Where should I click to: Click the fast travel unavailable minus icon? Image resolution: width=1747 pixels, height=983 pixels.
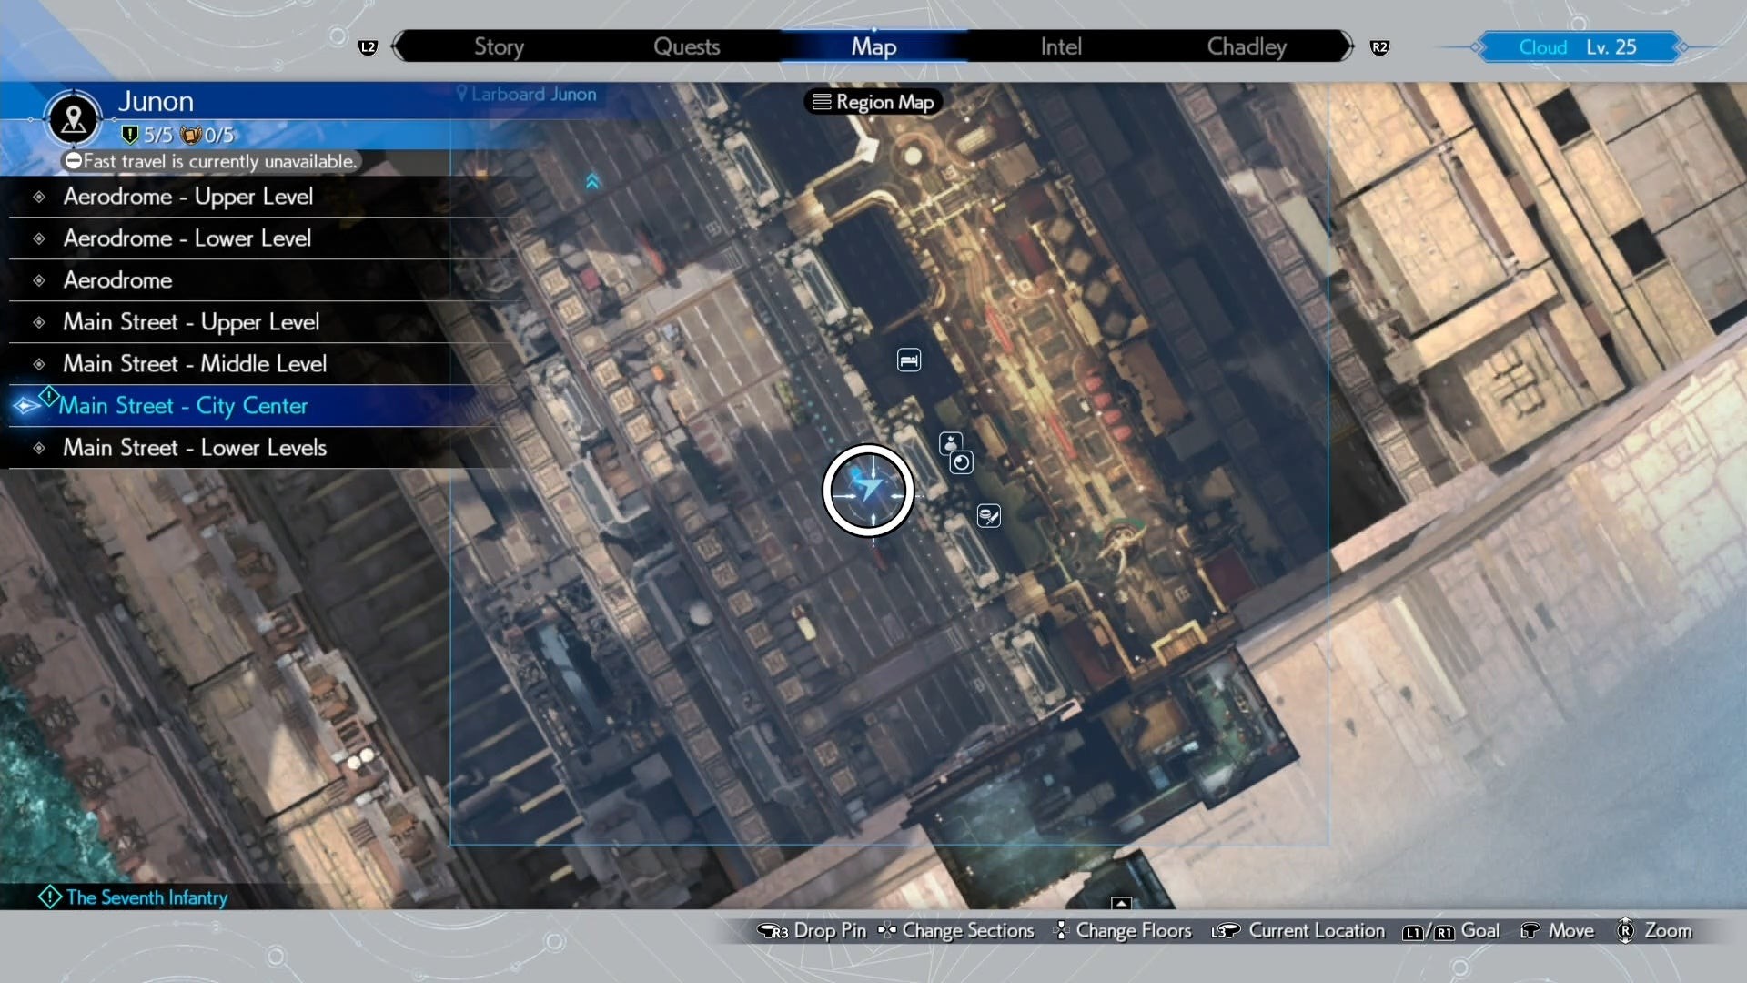pyautogui.click(x=73, y=161)
